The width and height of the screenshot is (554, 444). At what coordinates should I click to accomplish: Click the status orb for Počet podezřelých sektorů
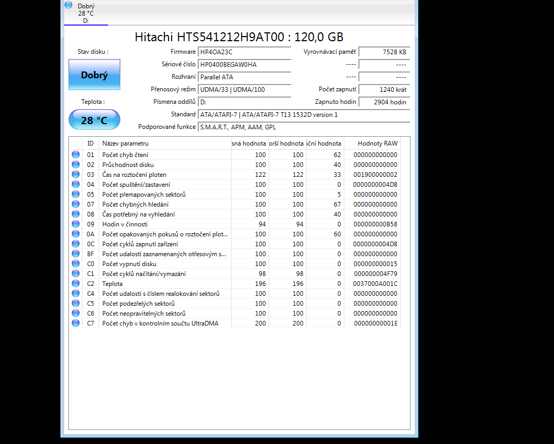(x=76, y=303)
